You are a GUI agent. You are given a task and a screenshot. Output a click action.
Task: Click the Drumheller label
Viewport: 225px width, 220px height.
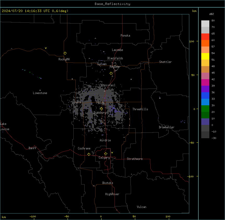tap(167, 127)
